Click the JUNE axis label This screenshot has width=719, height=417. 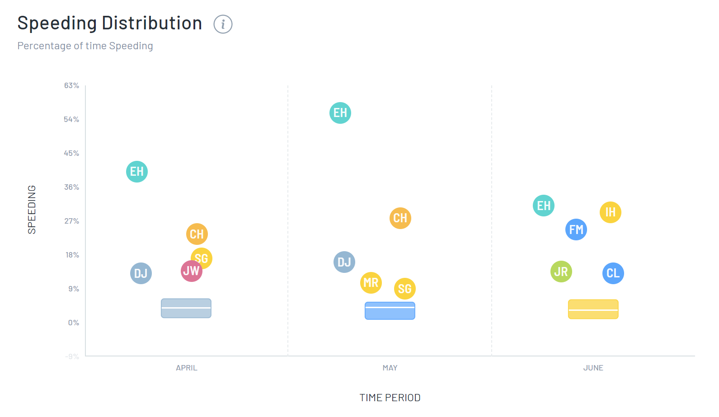pyautogui.click(x=593, y=368)
